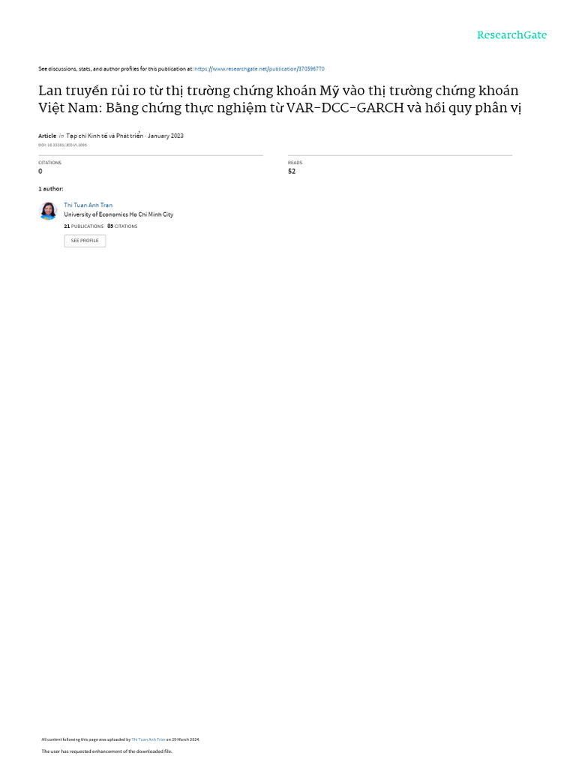The width and height of the screenshot is (576, 768).
Task: Click the 21 PUBLICATIONS stat
Action: [84, 226]
